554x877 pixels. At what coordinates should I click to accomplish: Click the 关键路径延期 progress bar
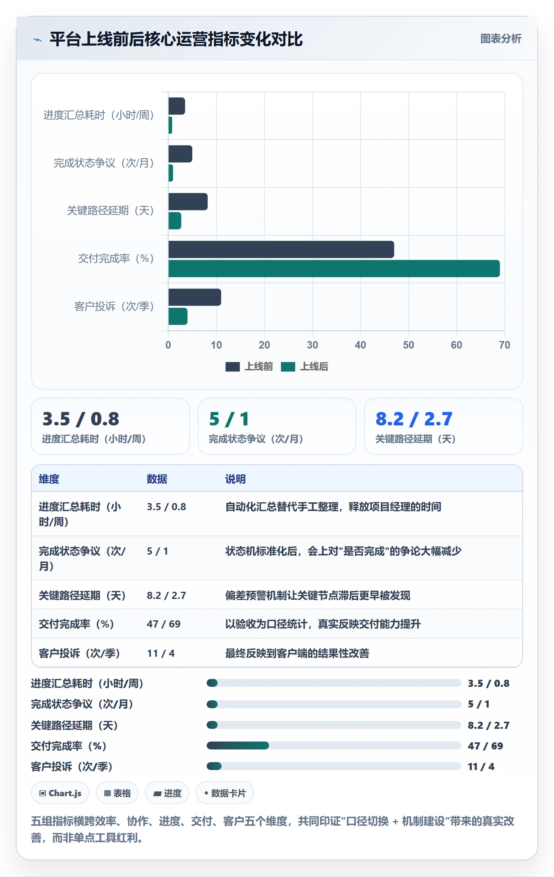(334, 725)
